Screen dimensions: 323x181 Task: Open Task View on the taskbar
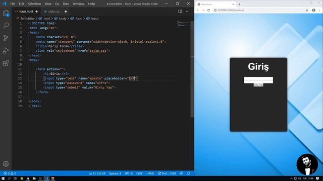[15, 178]
